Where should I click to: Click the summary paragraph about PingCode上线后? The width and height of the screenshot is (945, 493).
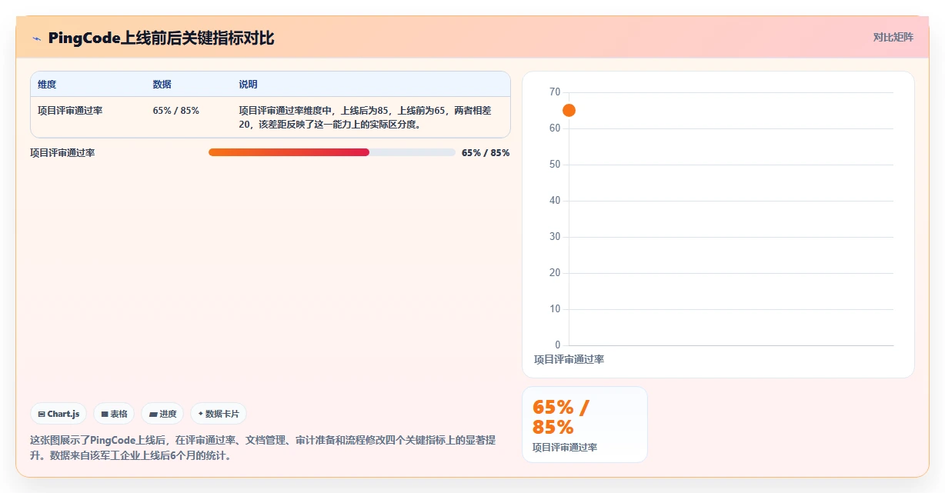(x=263, y=448)
